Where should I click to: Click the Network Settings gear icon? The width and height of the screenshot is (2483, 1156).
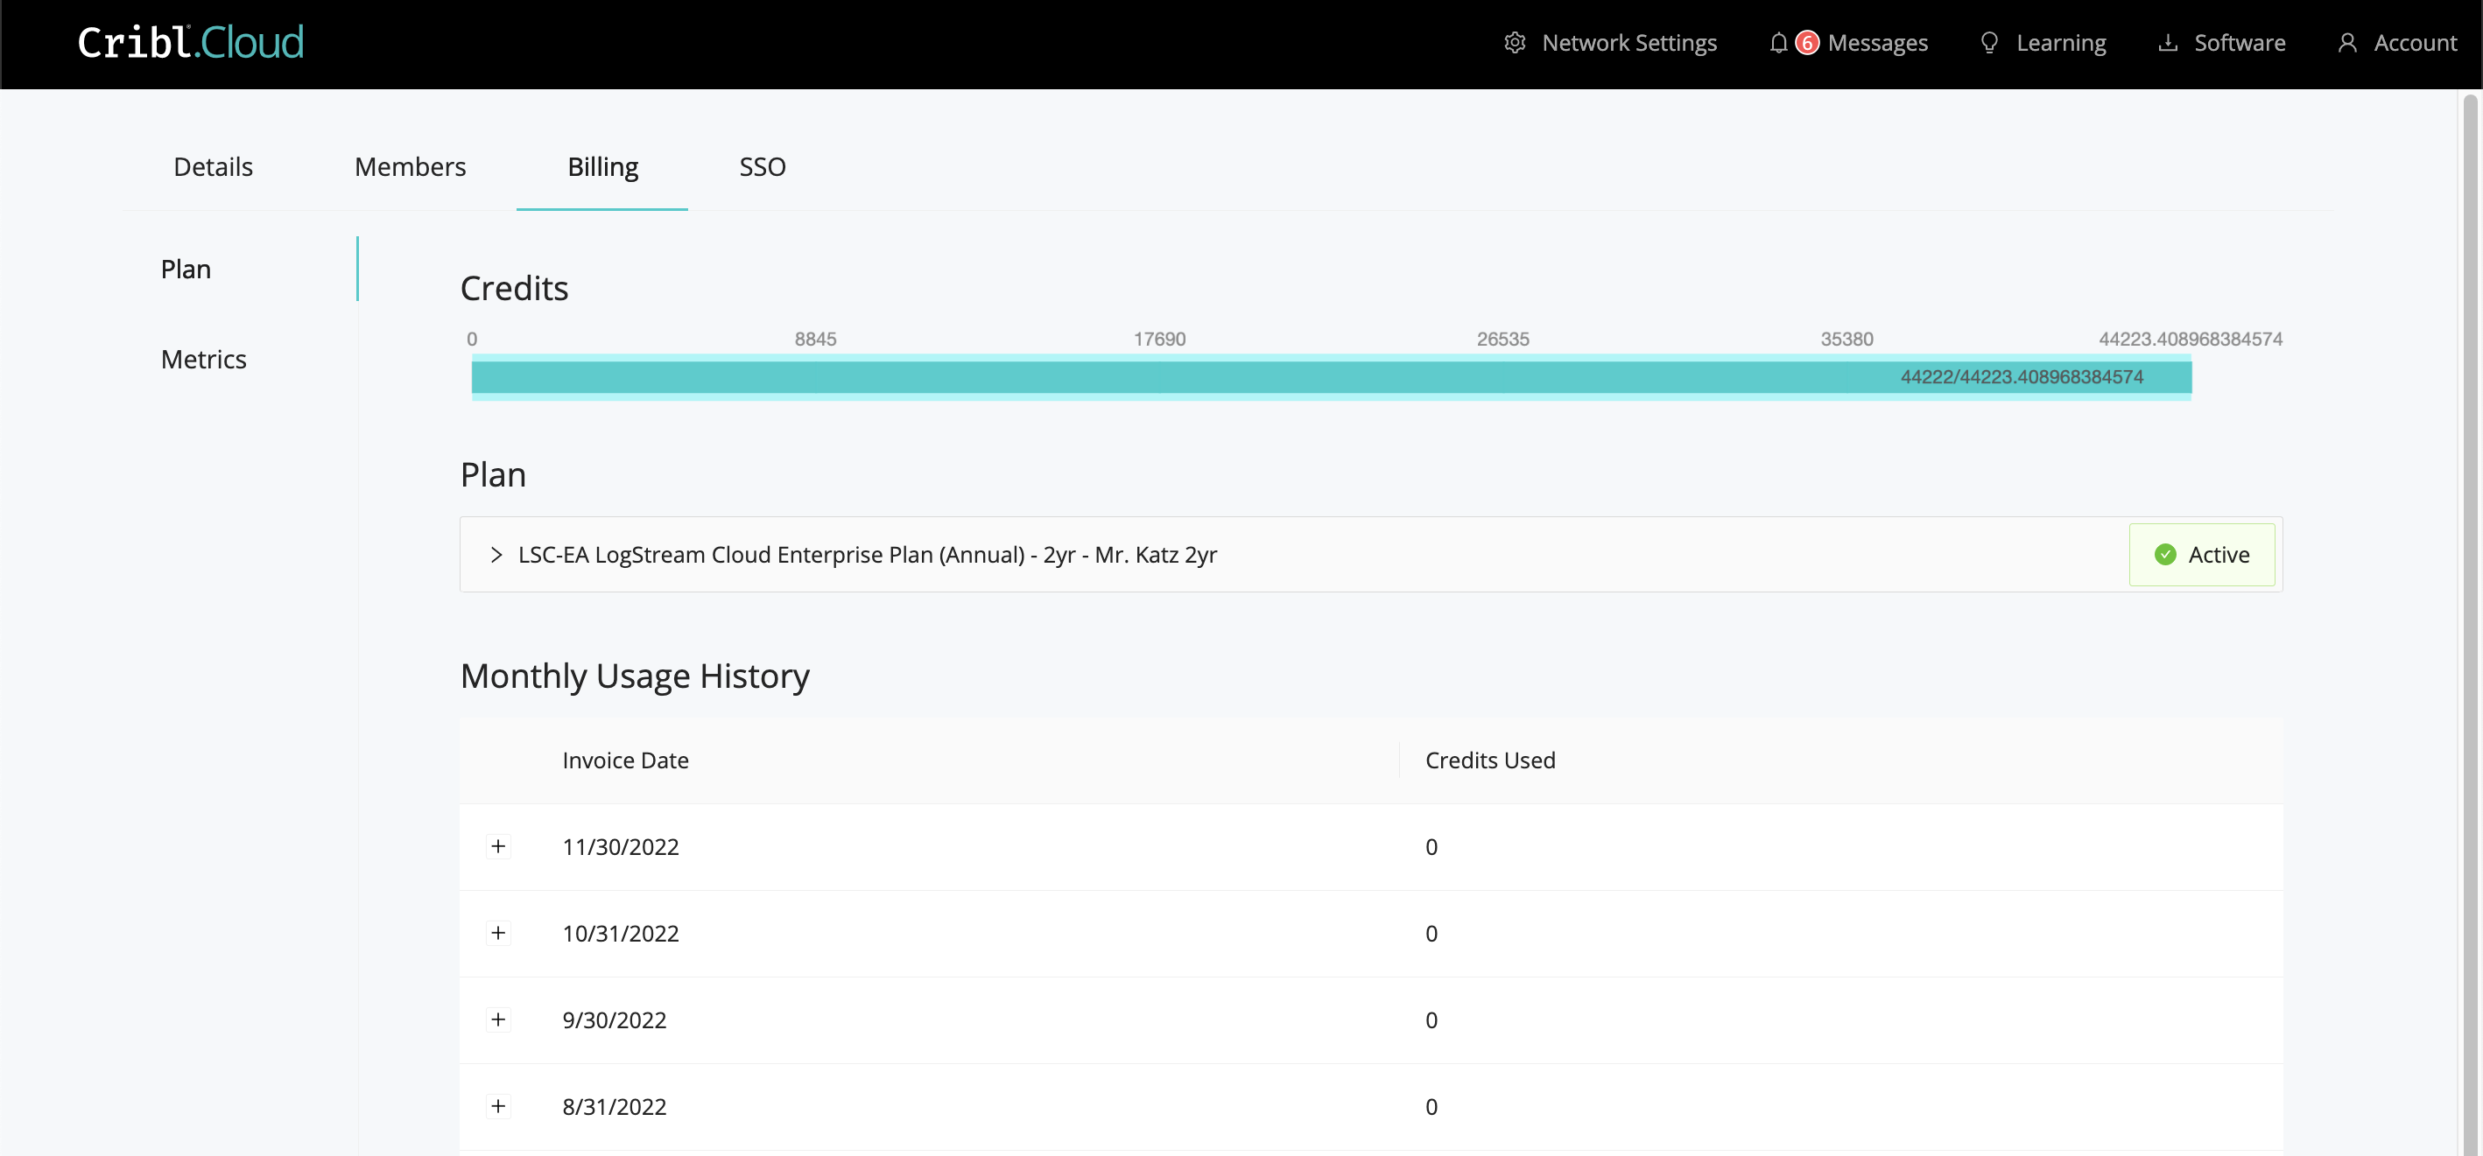[1515, 44]
